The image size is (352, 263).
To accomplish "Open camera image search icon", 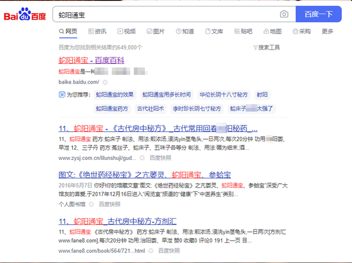I will pyautogui.click(x=284, y=14).
